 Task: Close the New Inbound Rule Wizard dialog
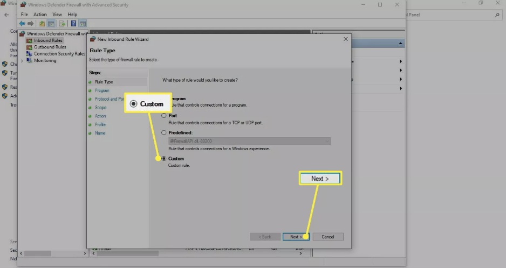coord(346,39)
